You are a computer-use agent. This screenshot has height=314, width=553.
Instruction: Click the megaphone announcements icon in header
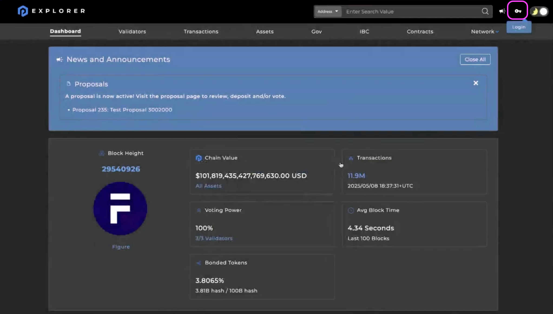tap(502, 11)
